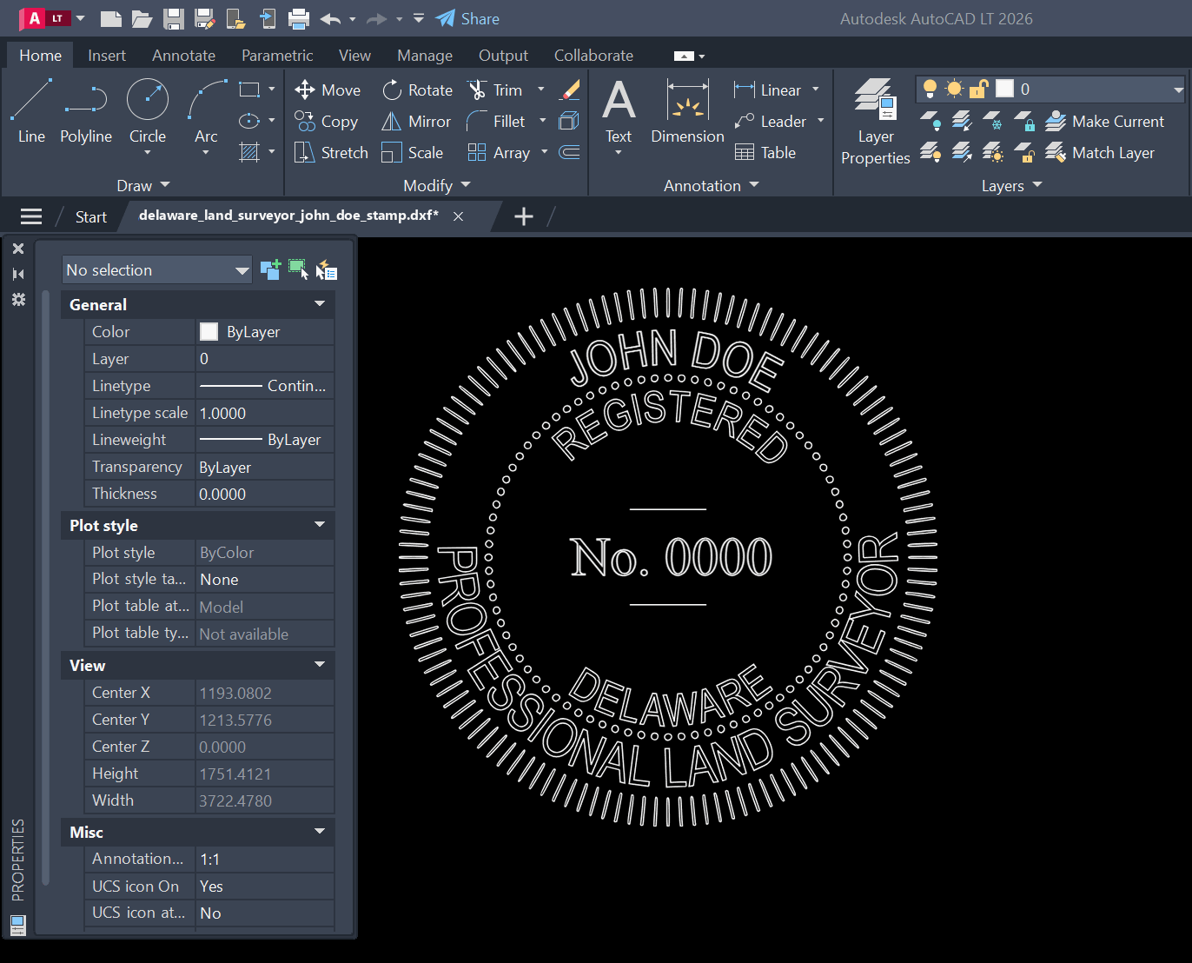
Task: Click the Mirror tool
Action: point(416,122)
